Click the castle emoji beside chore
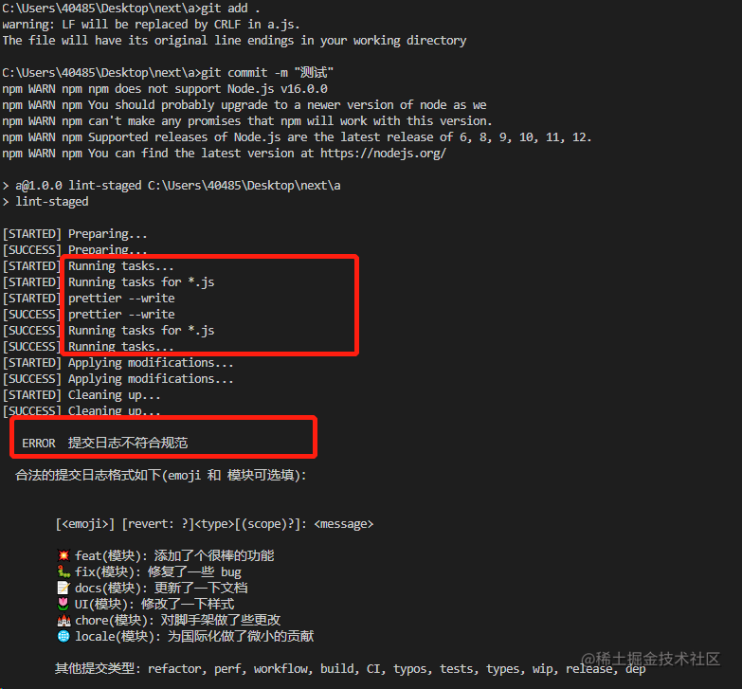This screenshot has height=689, width=742. [x=63, y=620]
